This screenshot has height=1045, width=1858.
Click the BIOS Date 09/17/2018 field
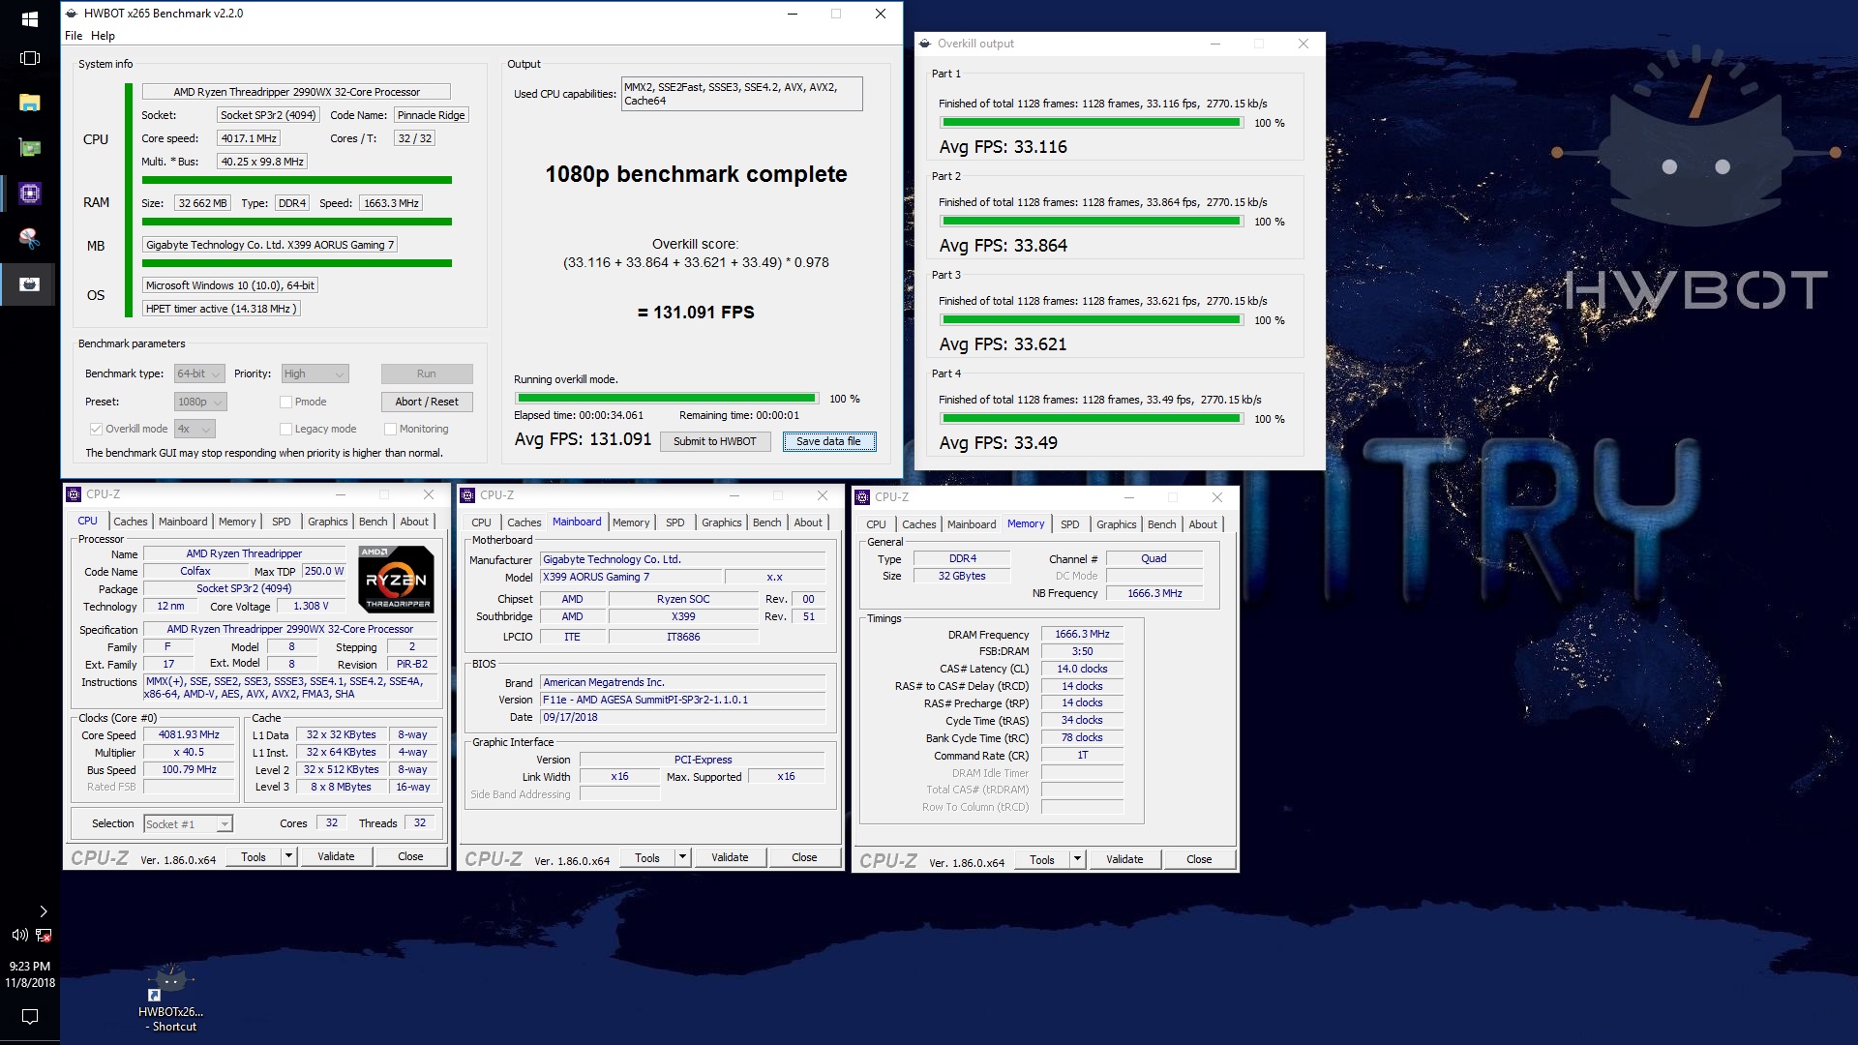(682, 718)
